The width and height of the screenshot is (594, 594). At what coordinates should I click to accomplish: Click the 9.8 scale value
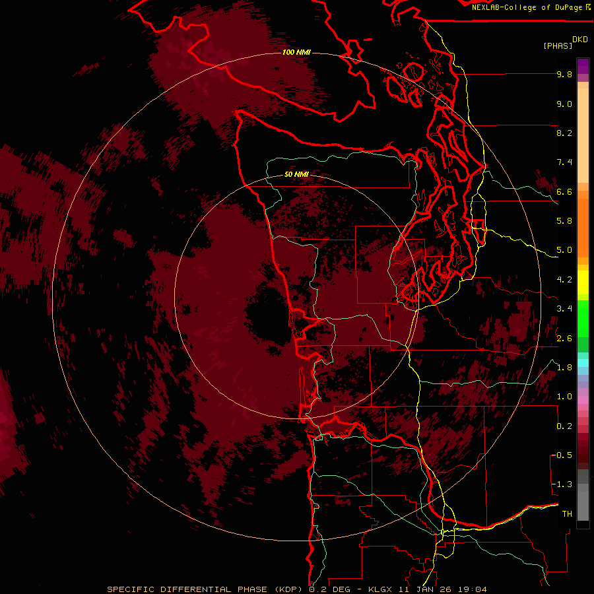click(564, 75)
